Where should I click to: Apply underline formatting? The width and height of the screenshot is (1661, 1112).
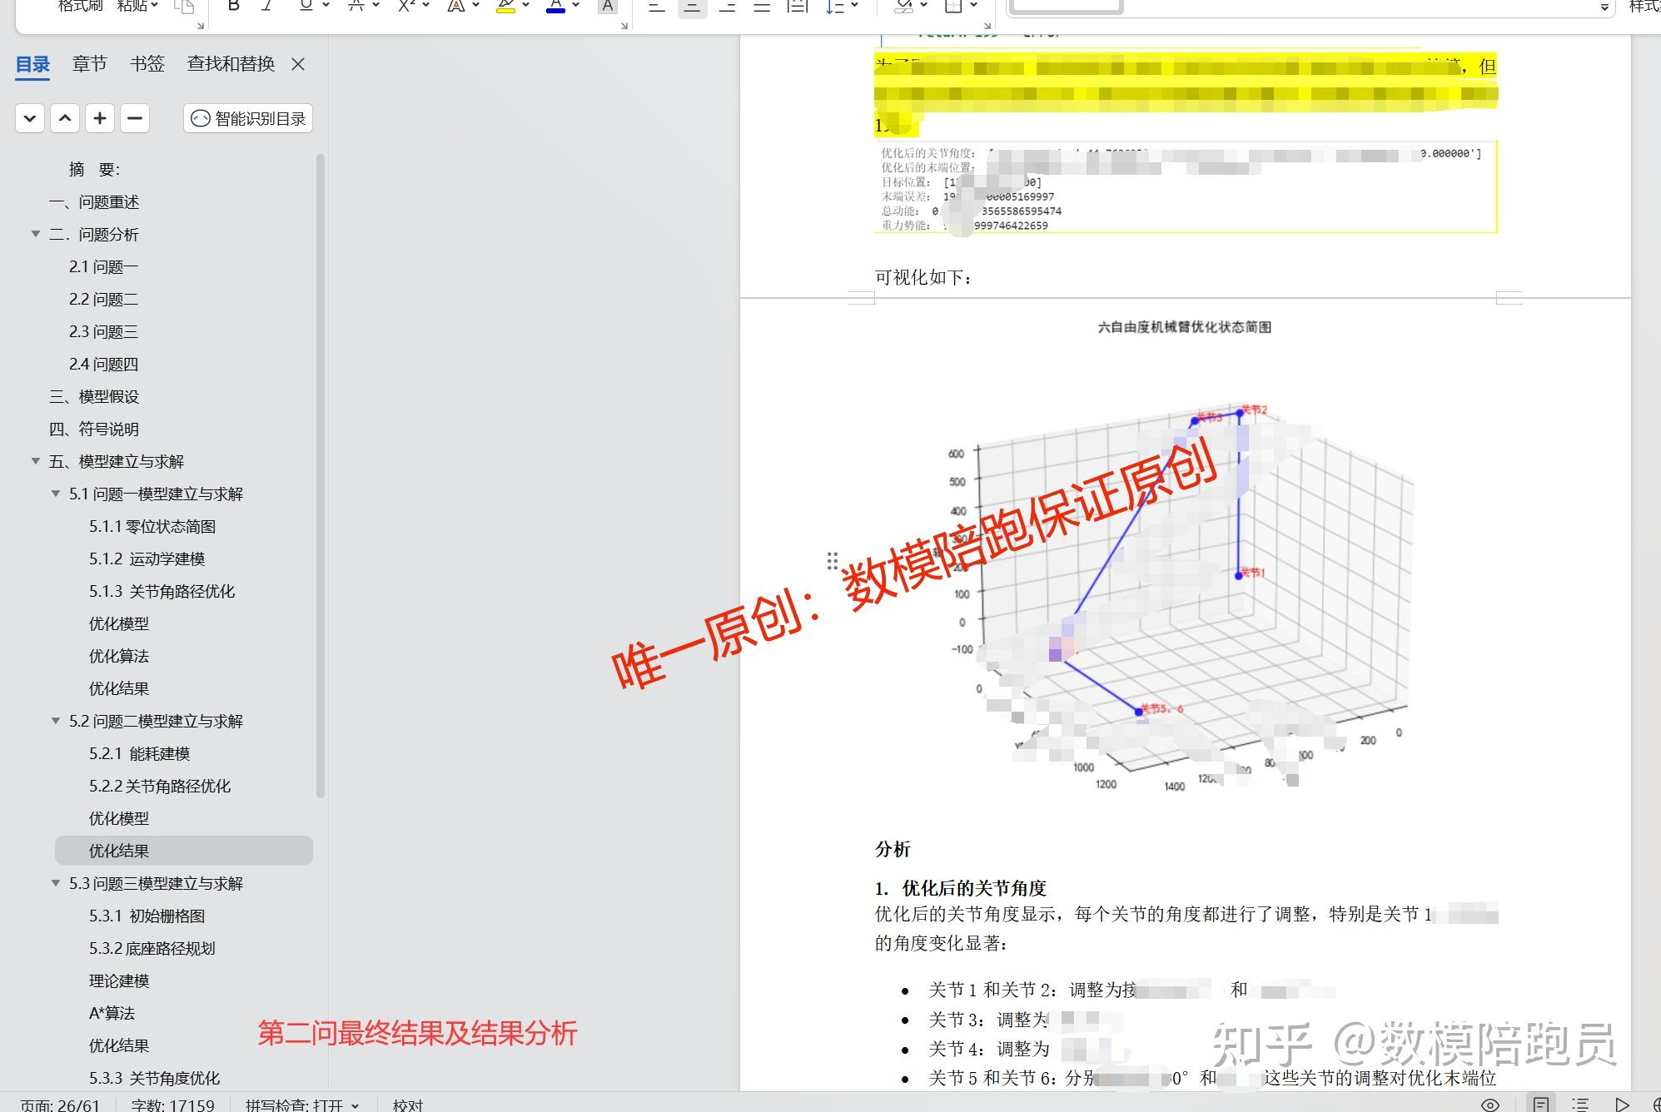pos(306,7)
